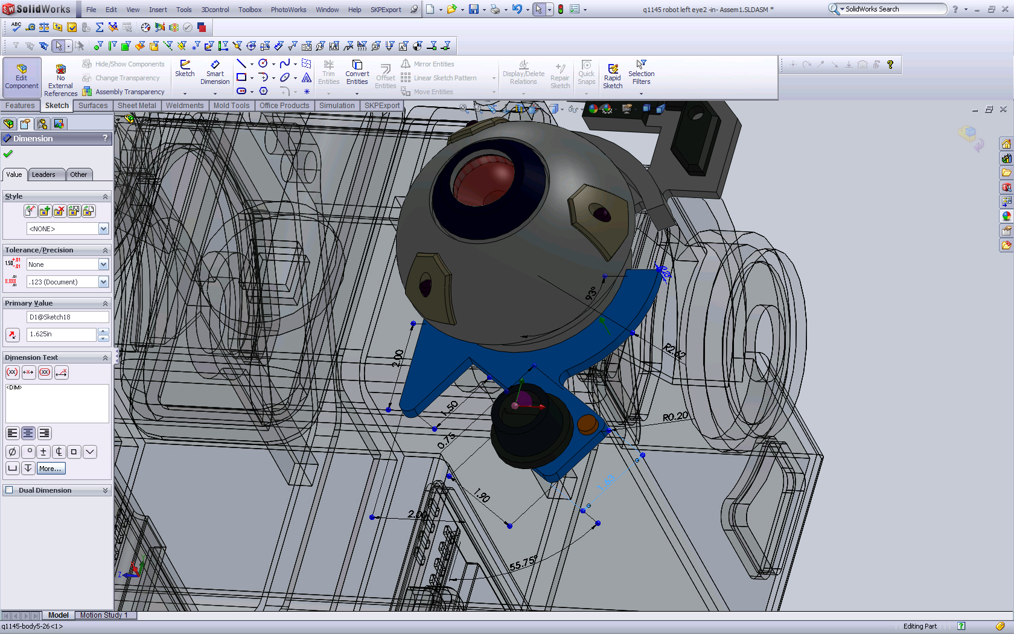Collapse the Style section
Viewport: 1014px width, 634px height.
(105, 196)
